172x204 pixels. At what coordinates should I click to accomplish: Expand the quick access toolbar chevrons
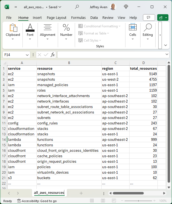pyautogui.click(x=16, y=7)
